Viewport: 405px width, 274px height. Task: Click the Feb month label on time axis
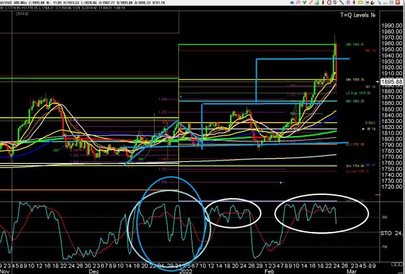point(269,271)
